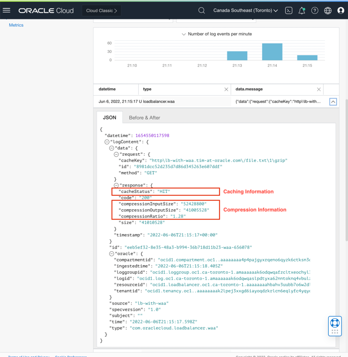Click the specversion 1.0 value
Image resolution: width=348 pixels, height=357 pixels.
154,309
